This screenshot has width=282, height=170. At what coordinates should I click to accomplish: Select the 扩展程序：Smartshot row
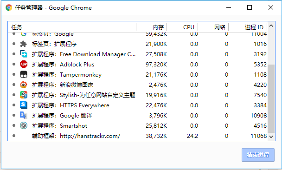138,125
